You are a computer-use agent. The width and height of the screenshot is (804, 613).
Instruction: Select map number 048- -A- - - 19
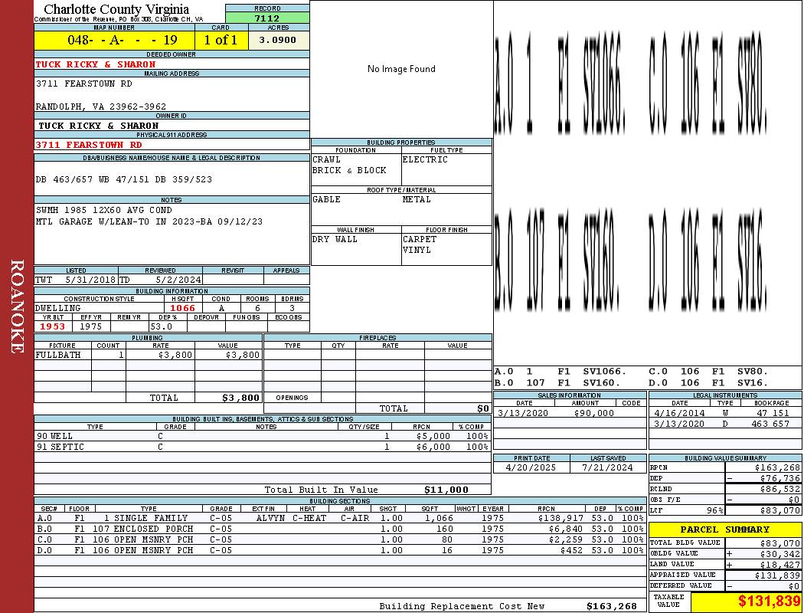122,40
